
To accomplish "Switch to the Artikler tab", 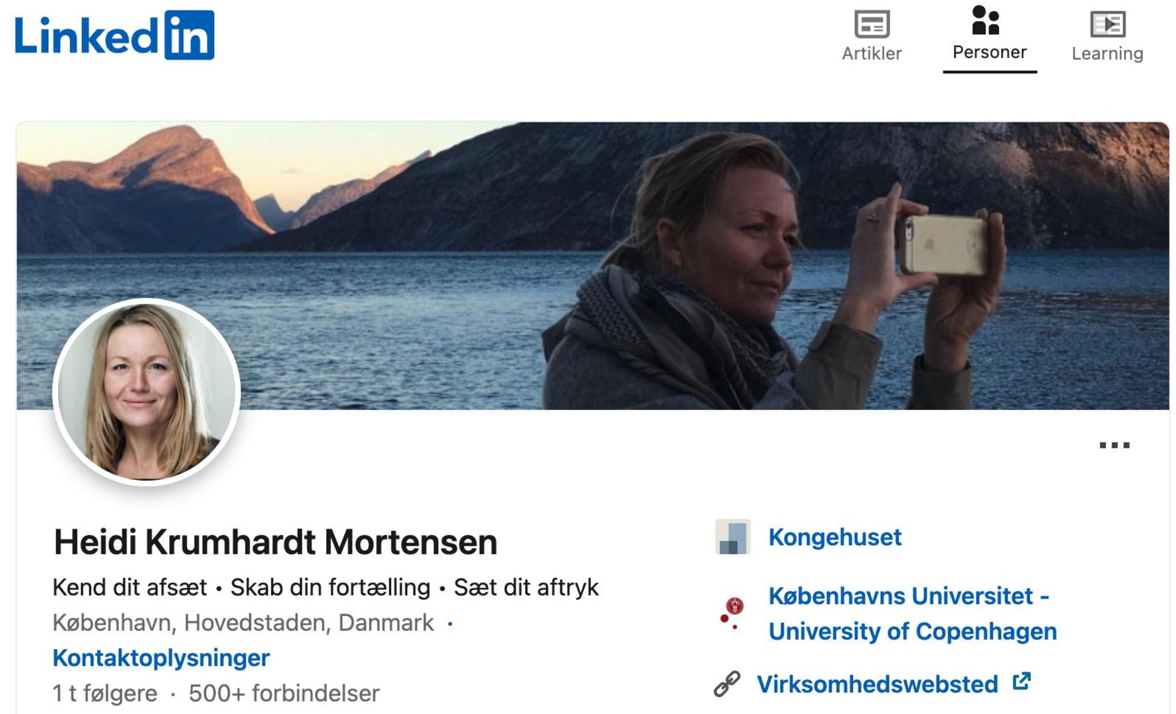I will (x=872, y=53).
